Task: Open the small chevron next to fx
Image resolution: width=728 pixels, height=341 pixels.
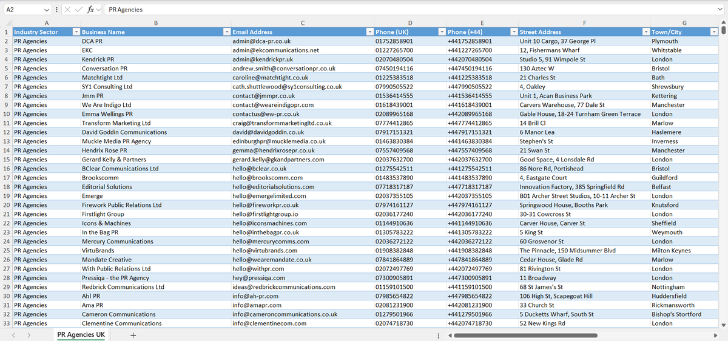Action: tap(98, 10)
